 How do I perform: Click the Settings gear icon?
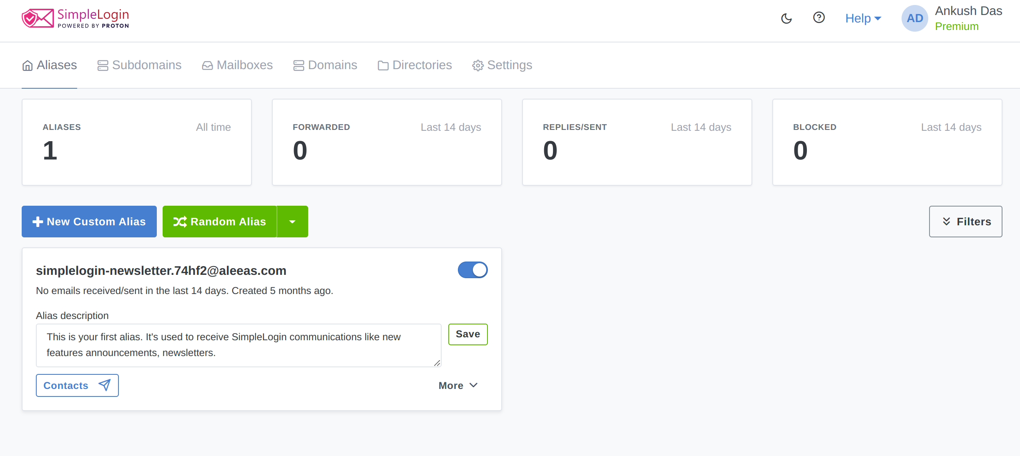(x=478, y=65)
